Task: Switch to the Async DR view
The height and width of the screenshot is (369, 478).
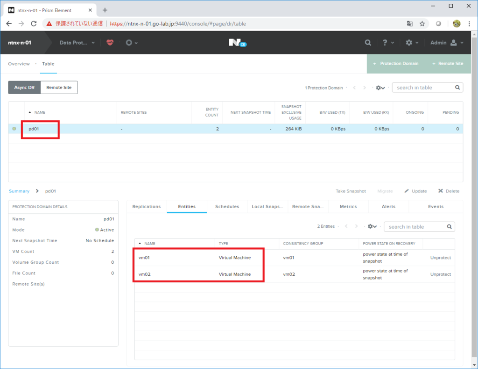Action: point(24,87)
